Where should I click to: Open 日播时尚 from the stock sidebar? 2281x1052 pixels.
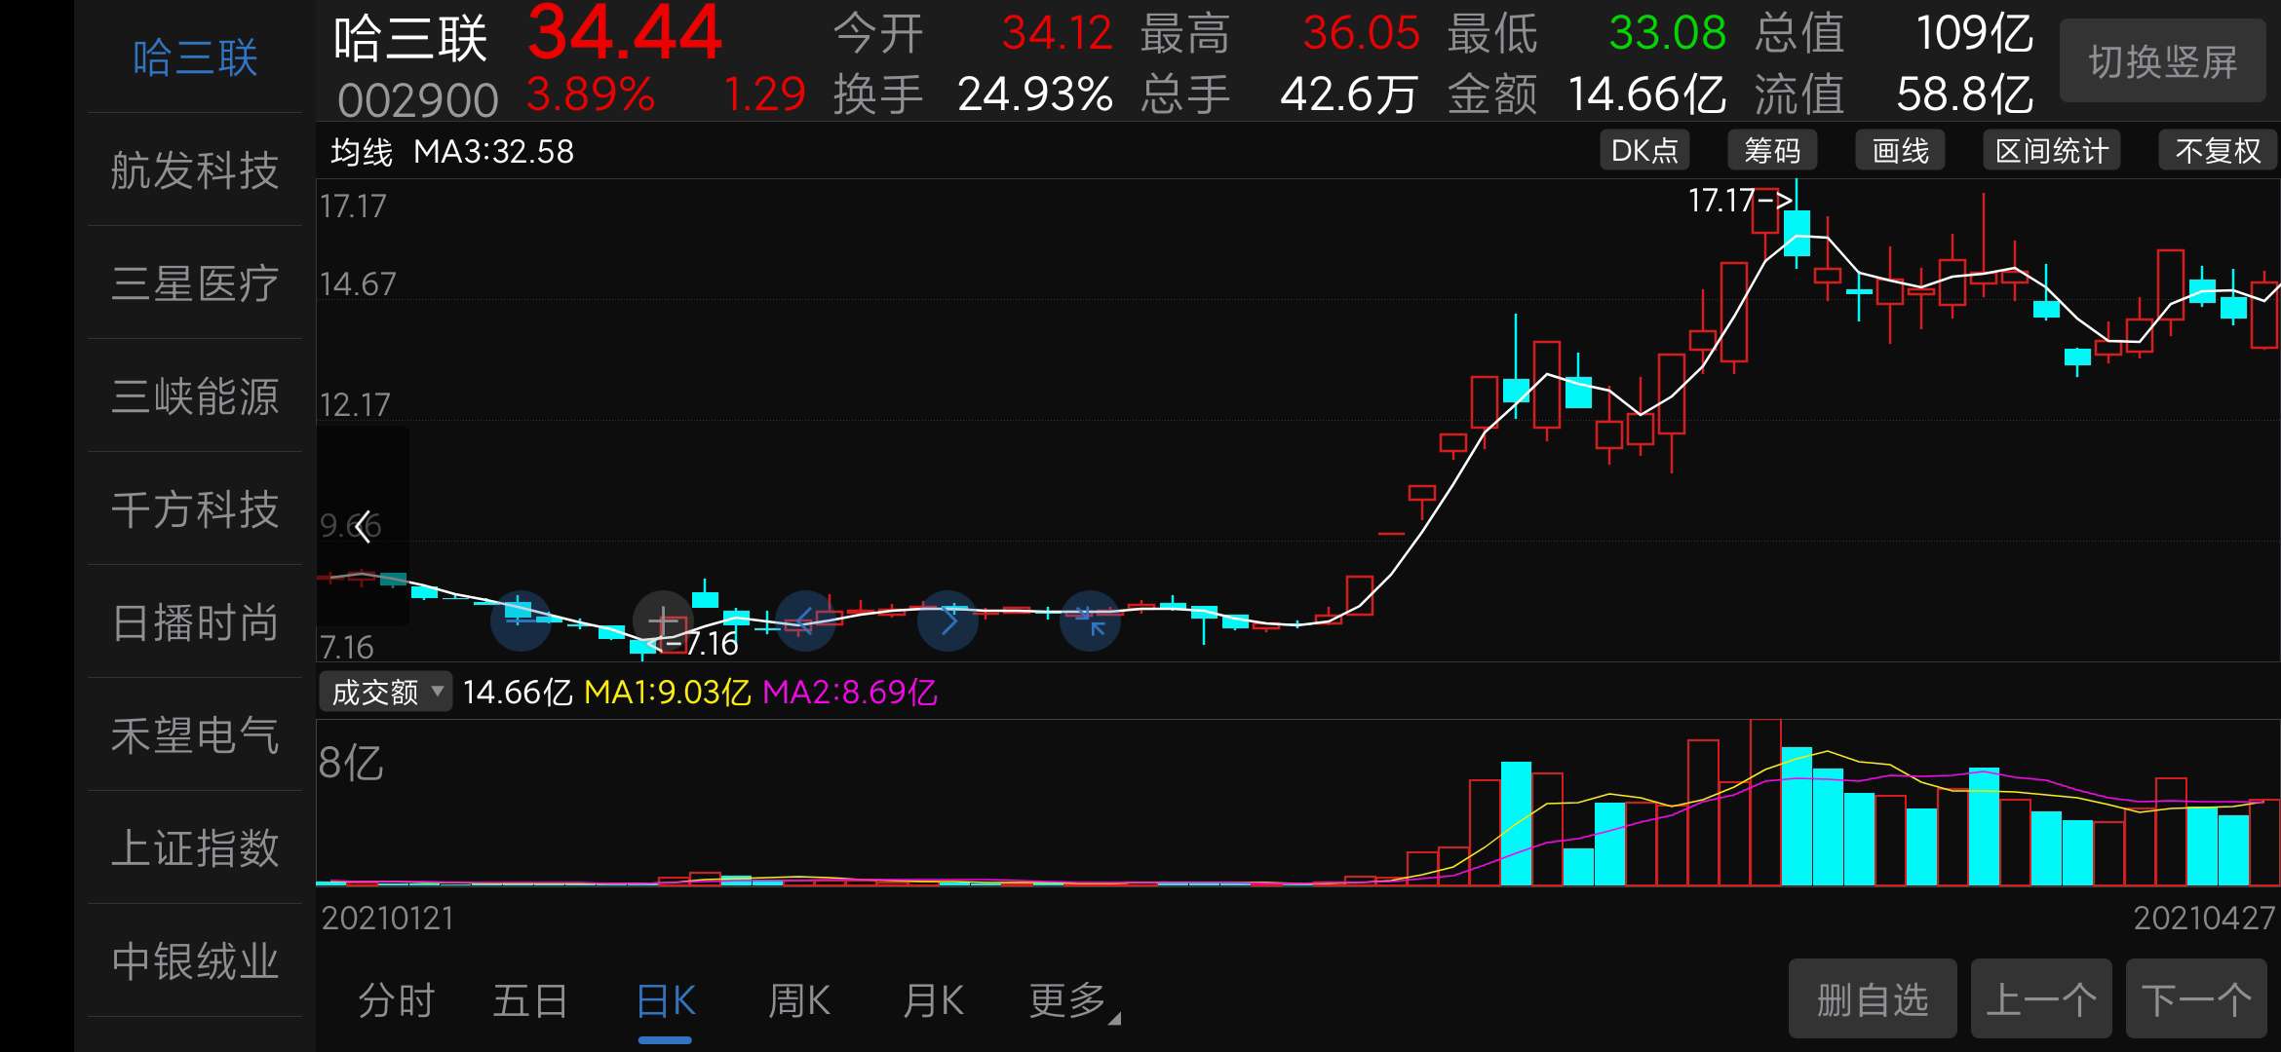[x=195, y=622]
